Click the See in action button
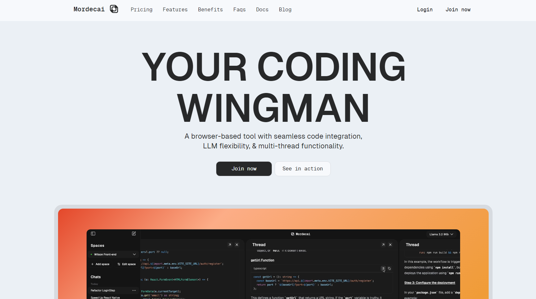 coord(303,169)
